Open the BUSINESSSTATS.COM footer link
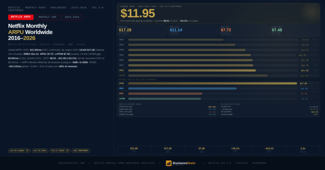 tap(72, 163)
